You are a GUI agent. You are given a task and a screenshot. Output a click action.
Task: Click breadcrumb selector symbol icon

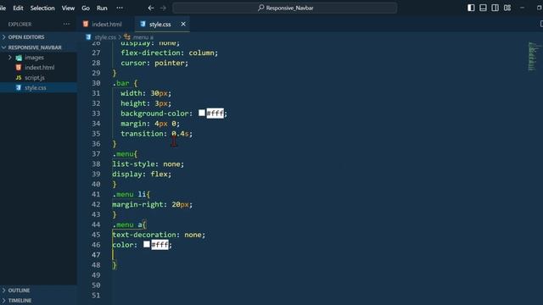(127, 37)
